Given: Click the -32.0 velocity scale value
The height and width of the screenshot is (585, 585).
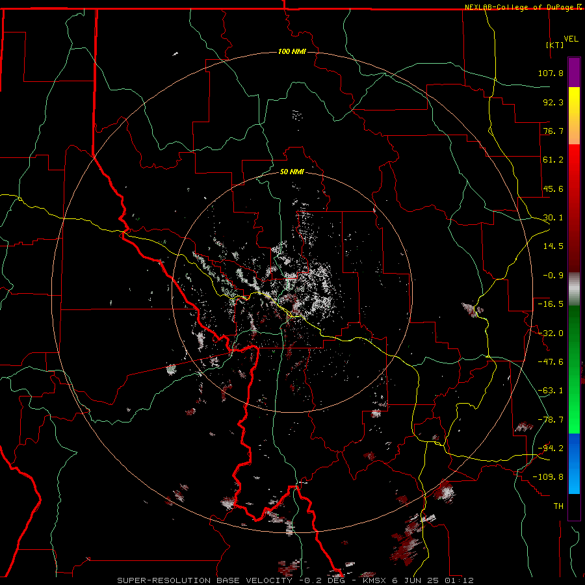Looking at the screenshot, I should coord(551,333).
